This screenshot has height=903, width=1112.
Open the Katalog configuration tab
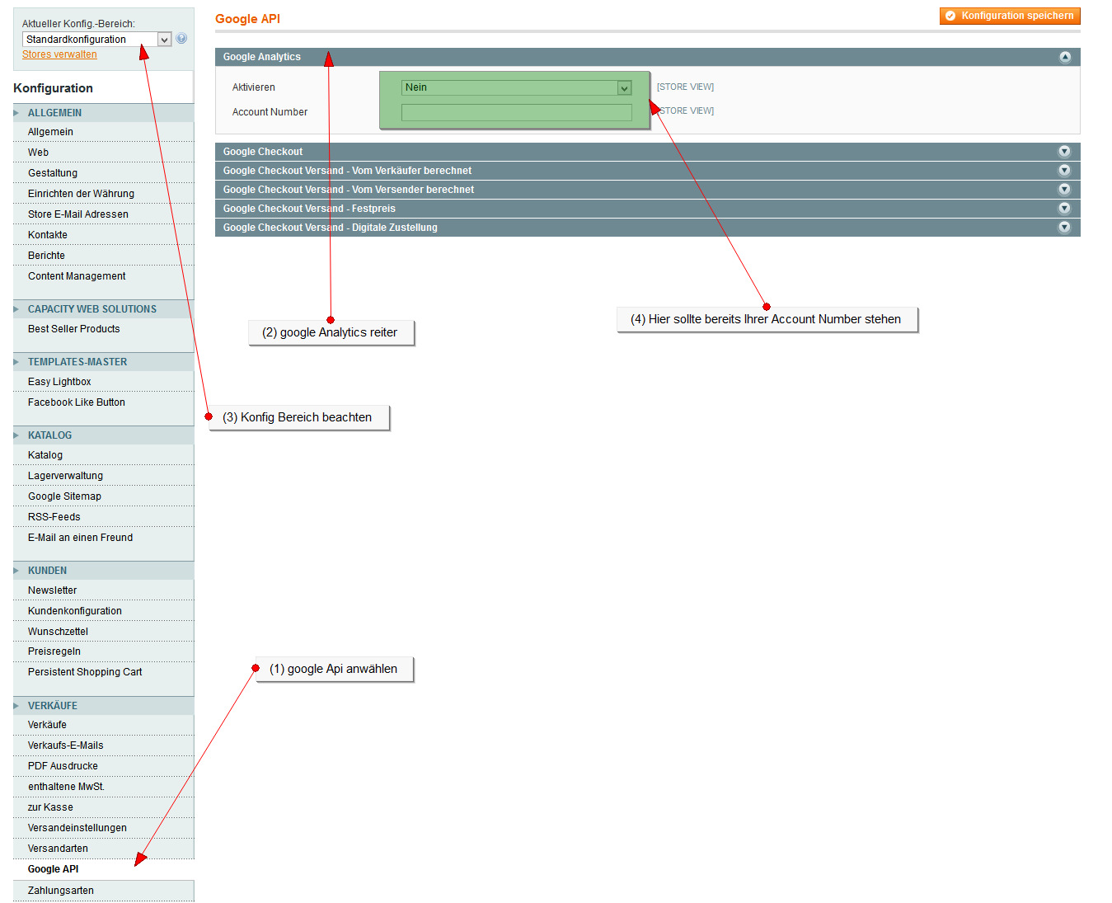coord(103,455)
